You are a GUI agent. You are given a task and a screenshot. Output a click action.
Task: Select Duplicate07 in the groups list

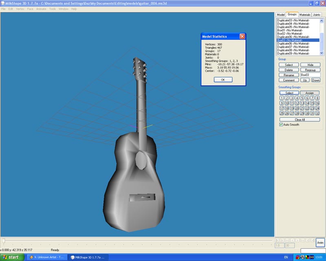pyautogui.click(x=293, y=47)
